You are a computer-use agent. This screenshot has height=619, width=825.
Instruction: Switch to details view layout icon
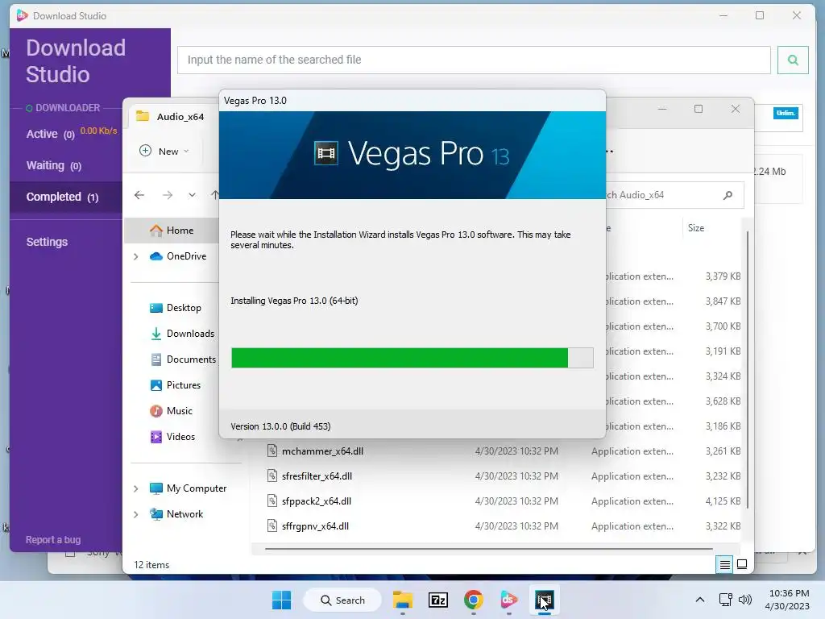click(x=724, y=565)
